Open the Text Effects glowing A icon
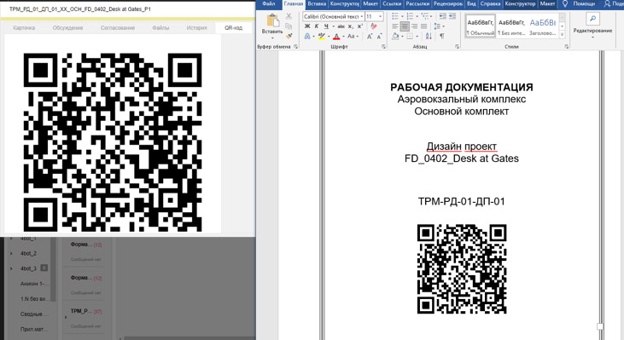624x340 pixels. (307, 36)
